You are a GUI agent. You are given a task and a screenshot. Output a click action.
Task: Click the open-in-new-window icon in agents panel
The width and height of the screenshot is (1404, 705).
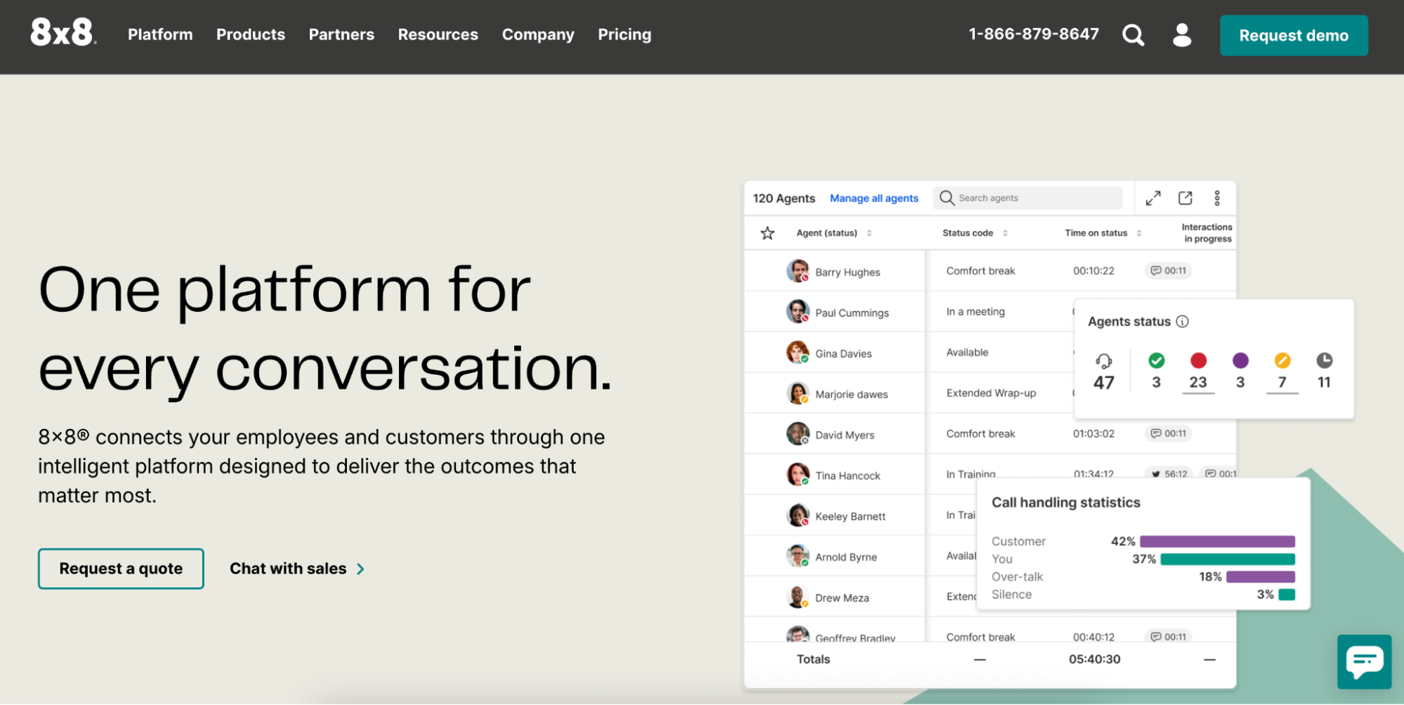[x=1186, y=198]
